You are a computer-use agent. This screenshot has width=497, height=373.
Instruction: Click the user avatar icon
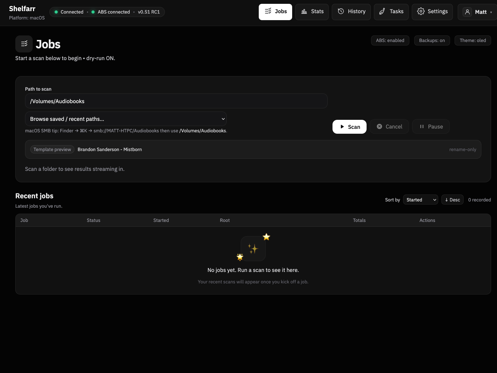(x=467, y=12)
